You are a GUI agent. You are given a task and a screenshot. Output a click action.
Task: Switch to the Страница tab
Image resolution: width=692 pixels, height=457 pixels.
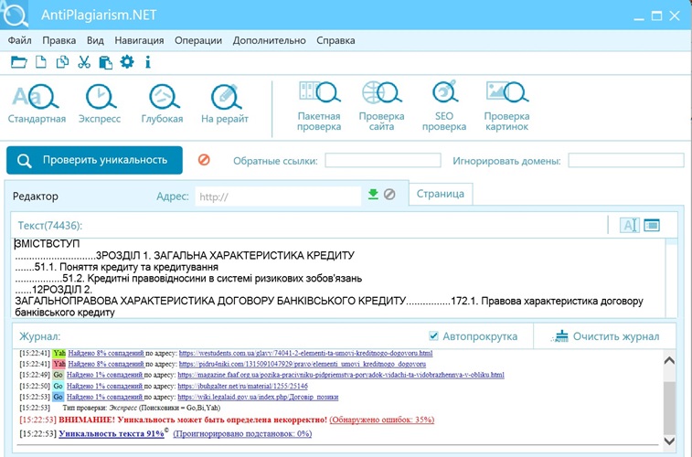(441, 194)
